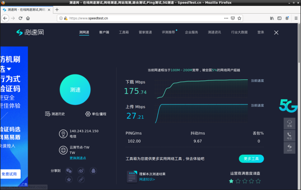Open page actions three-dot menu

click(226, 18)
